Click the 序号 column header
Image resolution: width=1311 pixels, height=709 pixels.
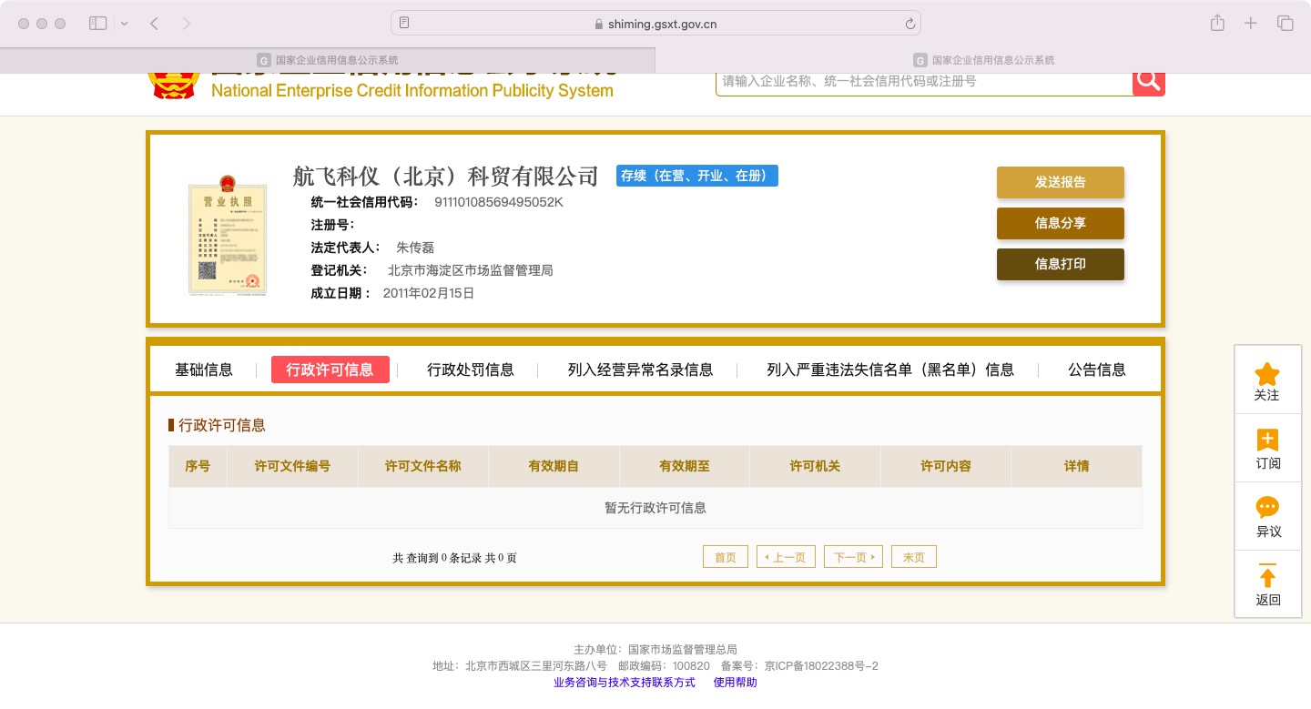[x=198, y=466]
